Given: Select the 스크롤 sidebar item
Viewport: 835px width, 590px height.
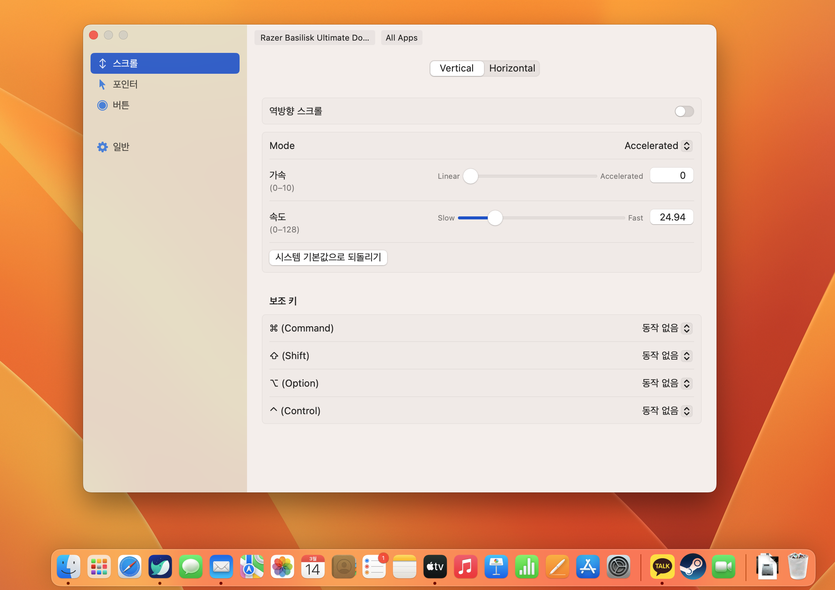Looking at the screenshot, I should coord(164,63).
